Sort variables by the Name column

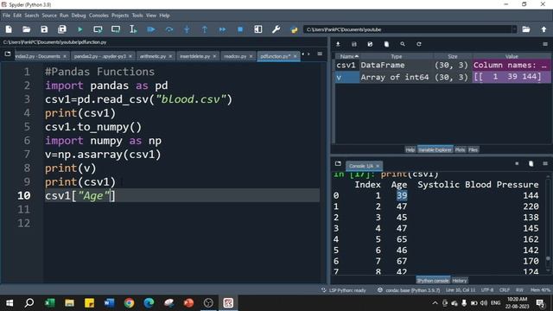[347, 56]
